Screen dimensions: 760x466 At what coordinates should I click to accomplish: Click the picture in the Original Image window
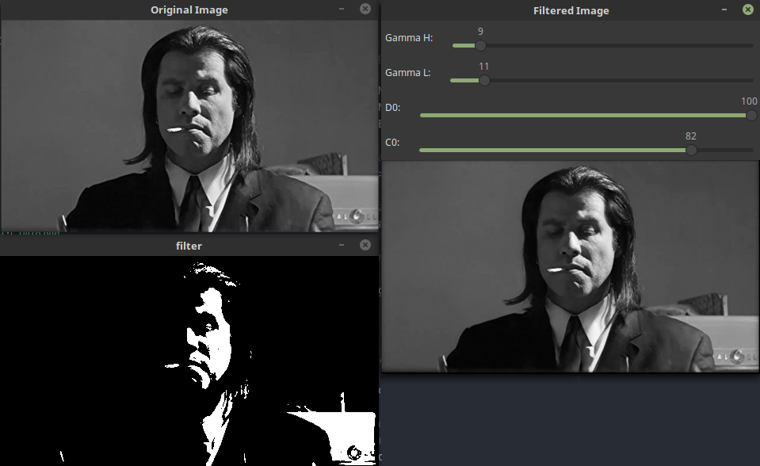pos(189,126)
